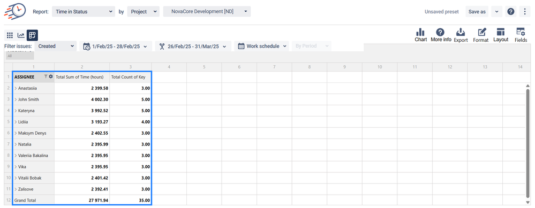Expand the Natalia row
This screenshot has width=535, height=208.
[x=16, y=144]
